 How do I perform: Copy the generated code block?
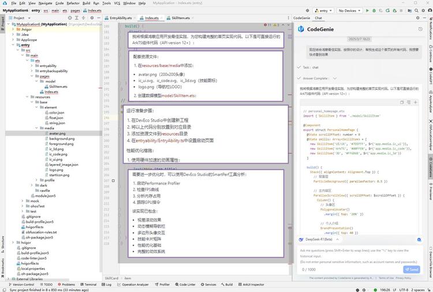(402, 102)
